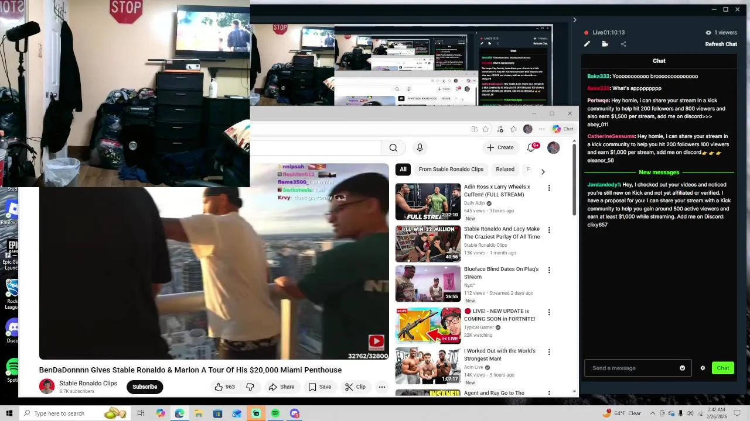Viewport: 750px width, 421px height.
Task: Open options for Blueface Blind Dates video
Action: pyautogui.click(x=549, y=270)
